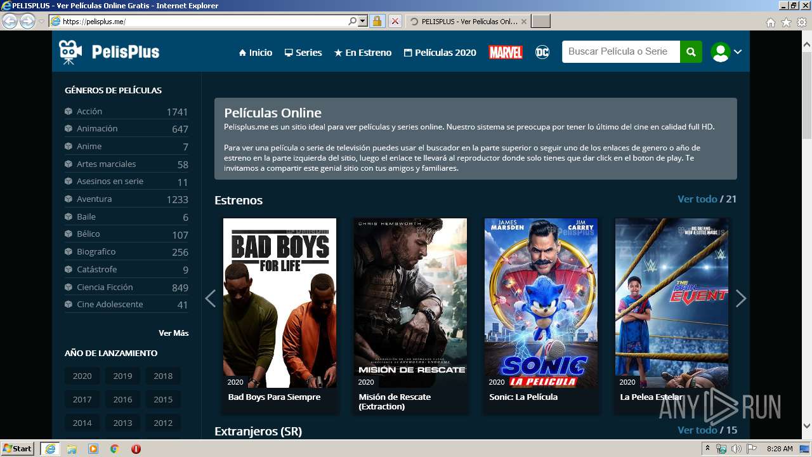Click the Sonic: La Película title
Viewport: 812px width, 457px height.
tap(523, 397)
